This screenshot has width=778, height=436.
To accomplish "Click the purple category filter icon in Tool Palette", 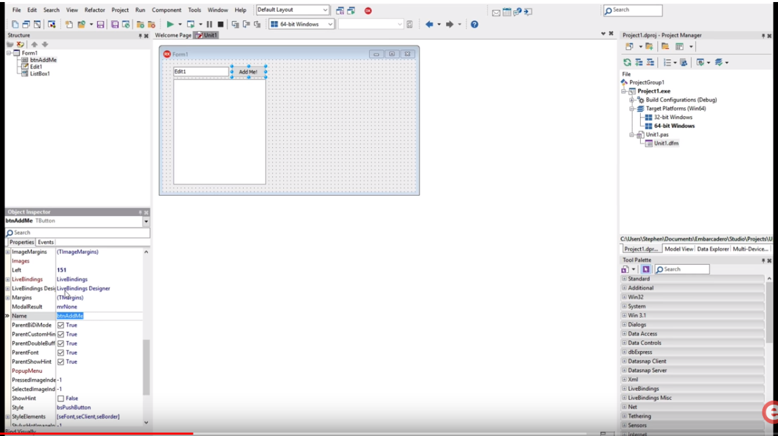I will pyautogui.click(x=646, y=269).
